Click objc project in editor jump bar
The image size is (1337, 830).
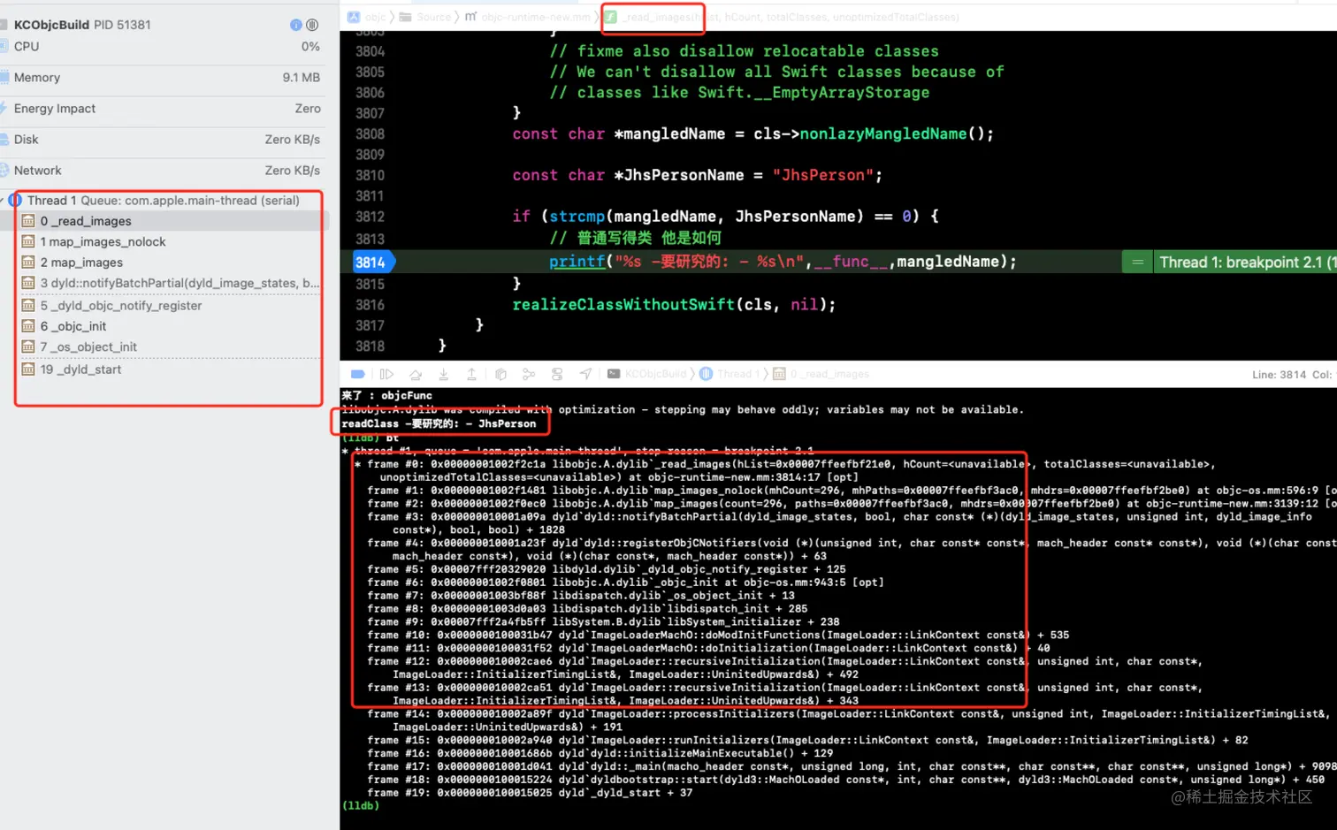coord(368,17)
